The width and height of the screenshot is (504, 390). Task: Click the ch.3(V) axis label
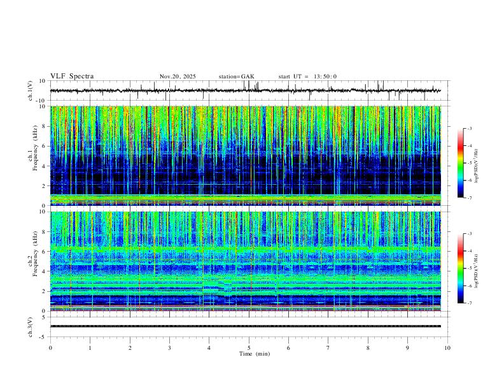[31, 328]
